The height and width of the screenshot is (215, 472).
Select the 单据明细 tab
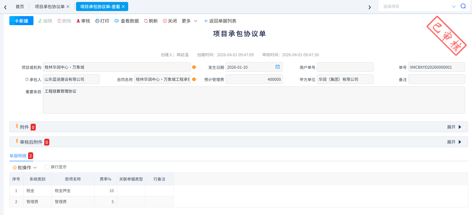(x=18, y=156)
